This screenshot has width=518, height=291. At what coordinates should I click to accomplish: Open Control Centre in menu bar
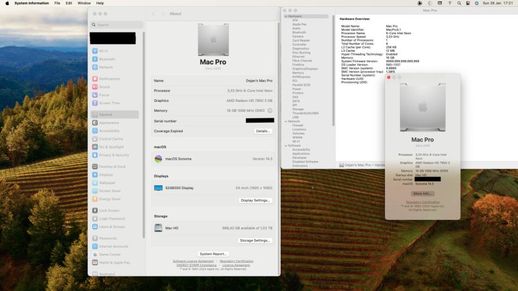pyautogui.click(x=468, y=3)
